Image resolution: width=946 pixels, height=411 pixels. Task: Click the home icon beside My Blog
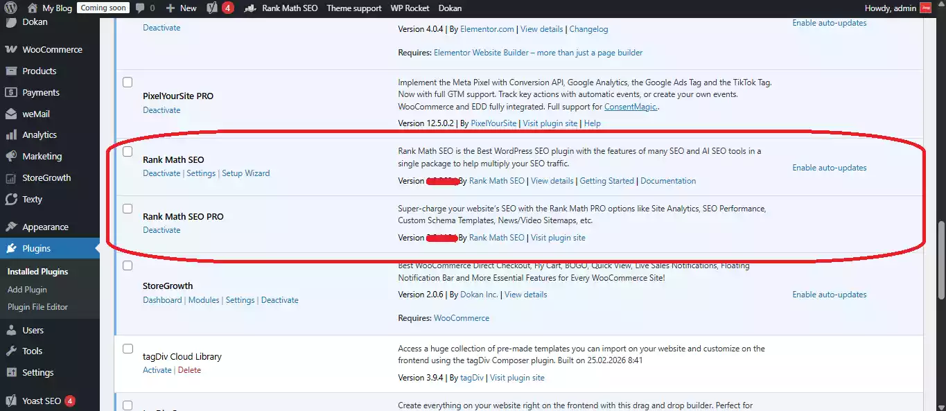(32, 8)
